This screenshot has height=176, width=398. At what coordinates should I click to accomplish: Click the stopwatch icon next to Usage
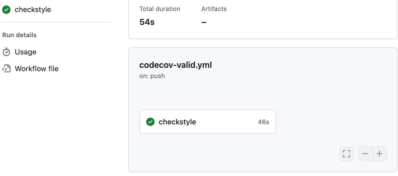pyautogui.click(x=6, y=52)
